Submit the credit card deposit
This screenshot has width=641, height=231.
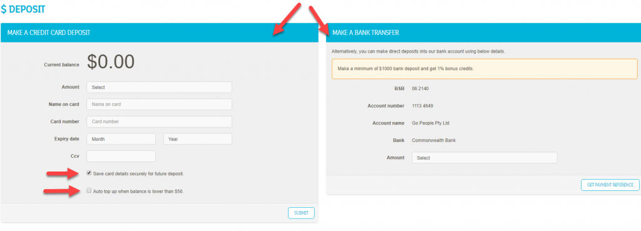pos(301,213)
